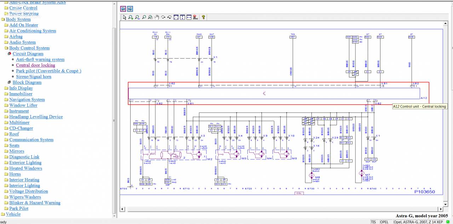Expand the Audio System folder

tap(22, 42)
